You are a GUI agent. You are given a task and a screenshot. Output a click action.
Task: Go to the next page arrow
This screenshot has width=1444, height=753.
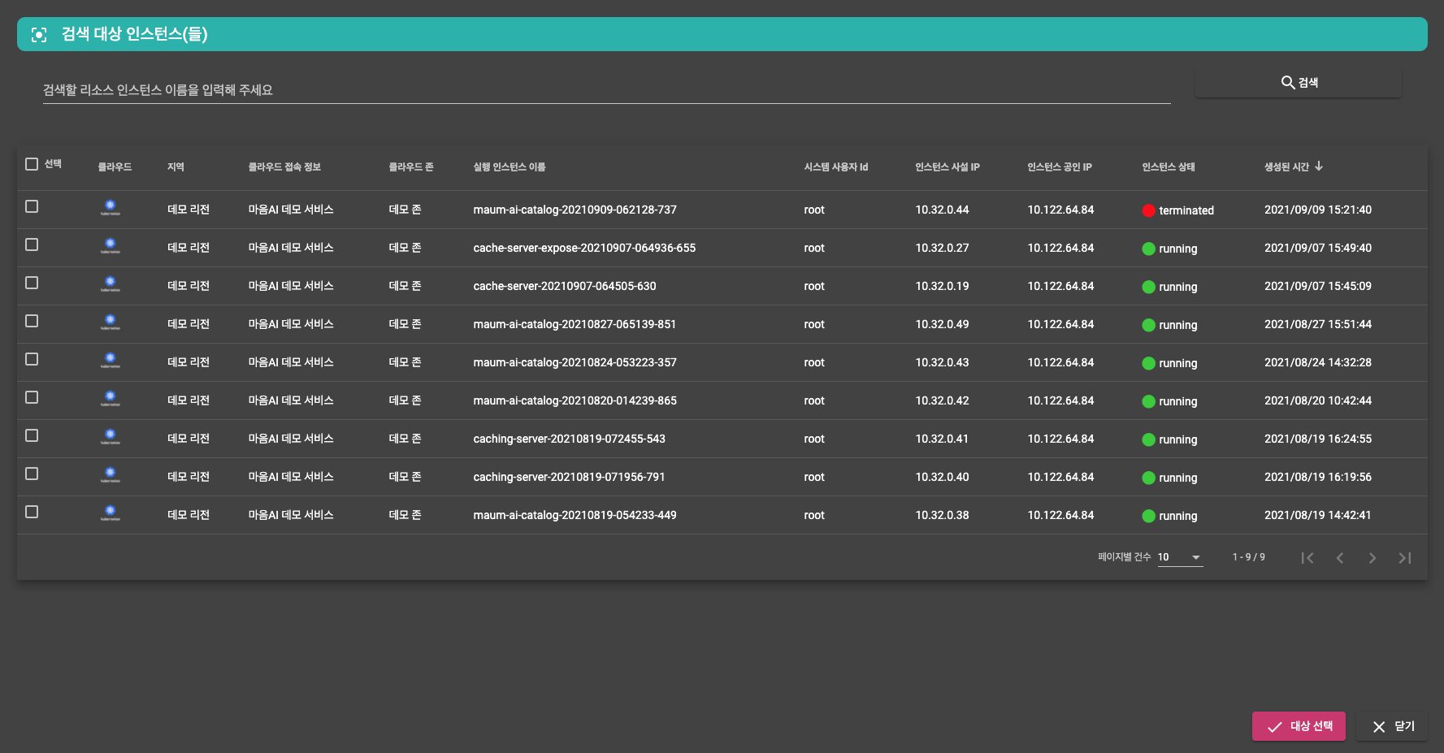click(x=1372, y=557)
